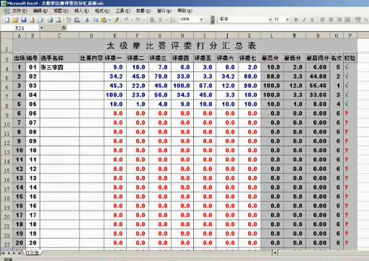
Task: Open the 格式 (Format) menu
Action: point(102,11)
